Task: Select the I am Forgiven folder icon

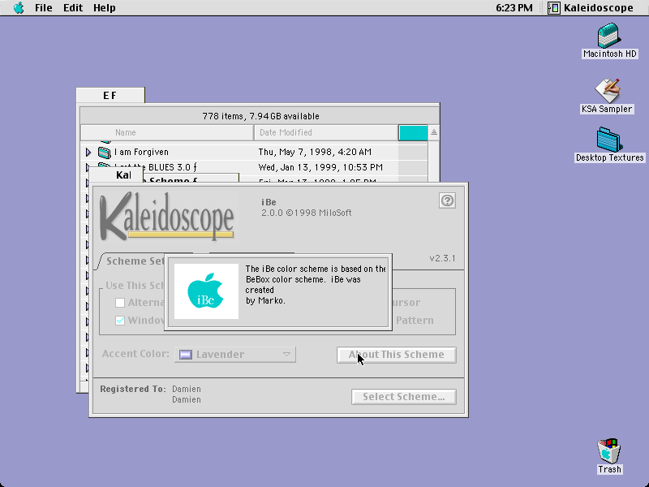Action: 105,153
